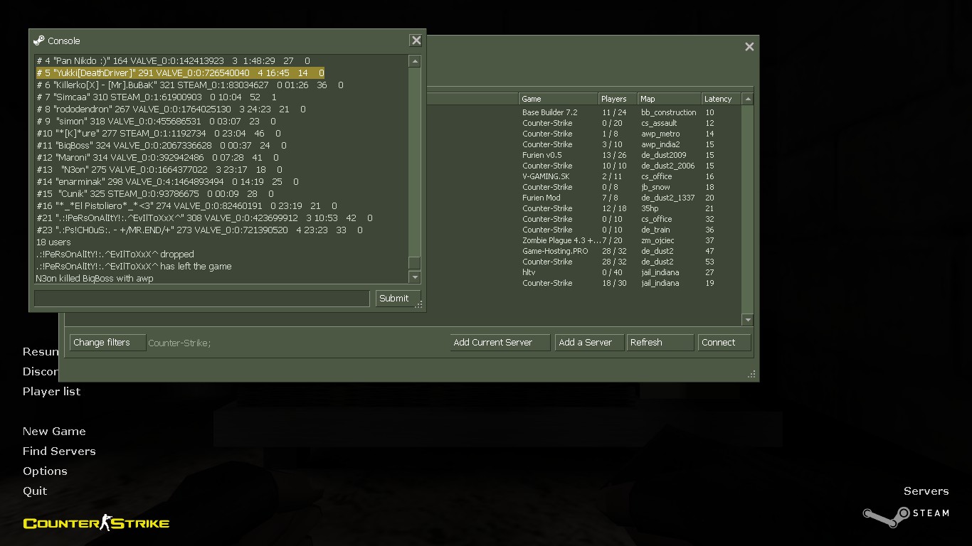Click the "has left the game" console line

pos(134,267)
